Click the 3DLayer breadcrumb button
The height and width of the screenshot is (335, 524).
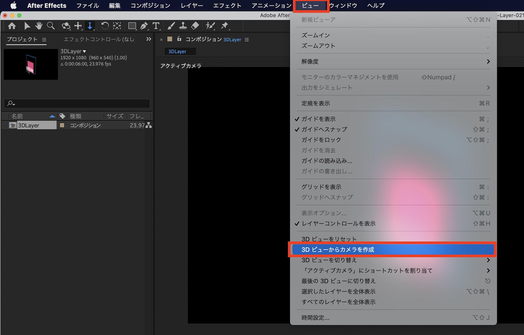[177, 52]
